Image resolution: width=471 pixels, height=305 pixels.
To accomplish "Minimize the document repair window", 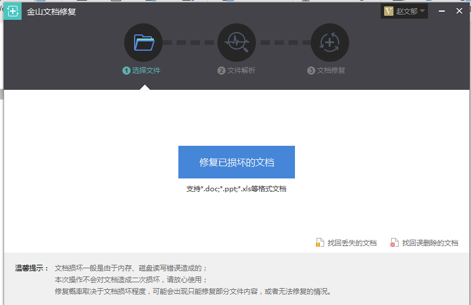I will (x=442, y=11).
